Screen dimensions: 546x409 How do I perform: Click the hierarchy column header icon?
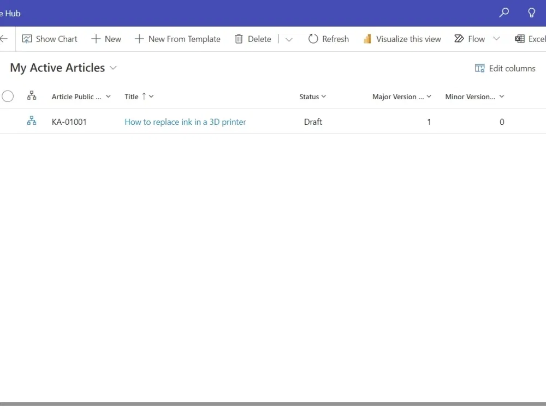point(32,95)
